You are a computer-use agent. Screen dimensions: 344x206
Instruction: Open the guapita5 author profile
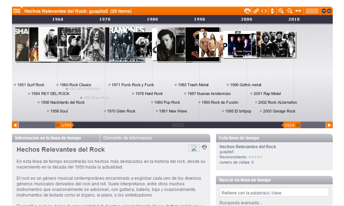click(227, 152)
